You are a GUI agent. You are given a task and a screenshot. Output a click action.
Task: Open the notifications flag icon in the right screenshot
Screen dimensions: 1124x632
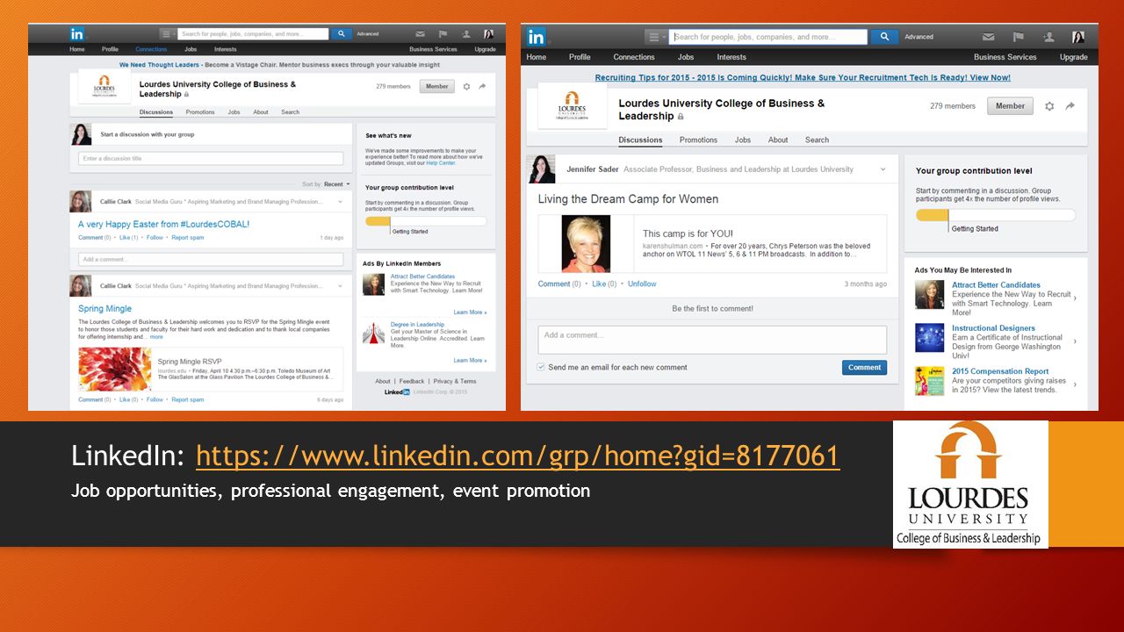(x=1019, y=37)
